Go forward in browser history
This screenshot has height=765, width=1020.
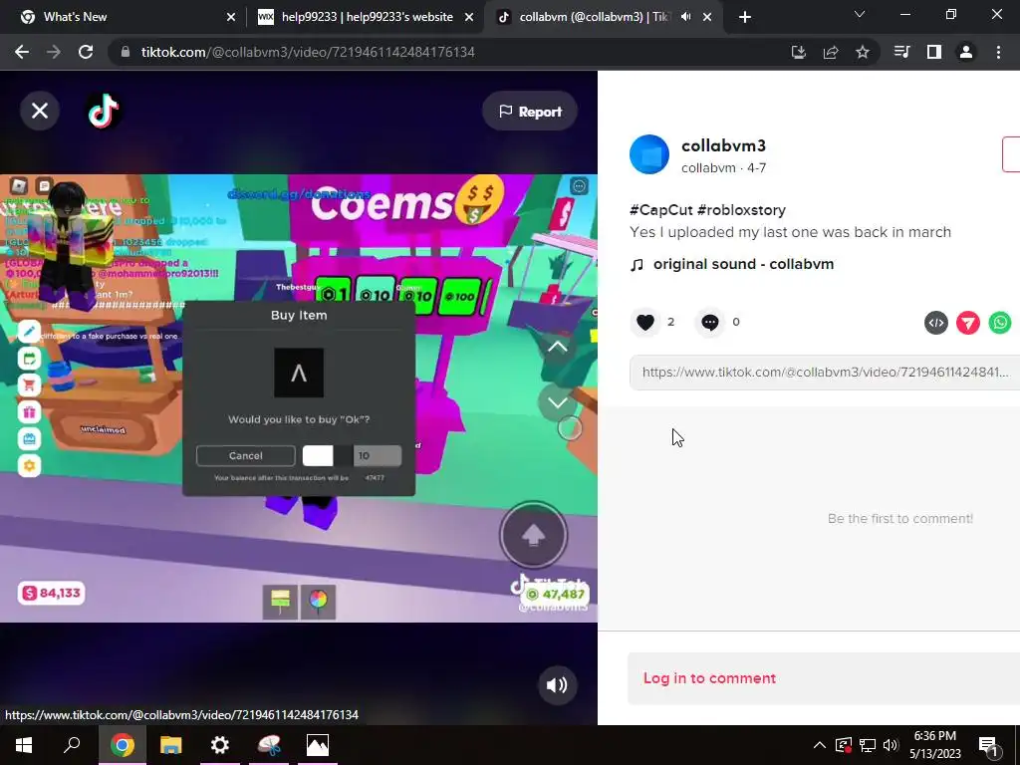point(54,52)
